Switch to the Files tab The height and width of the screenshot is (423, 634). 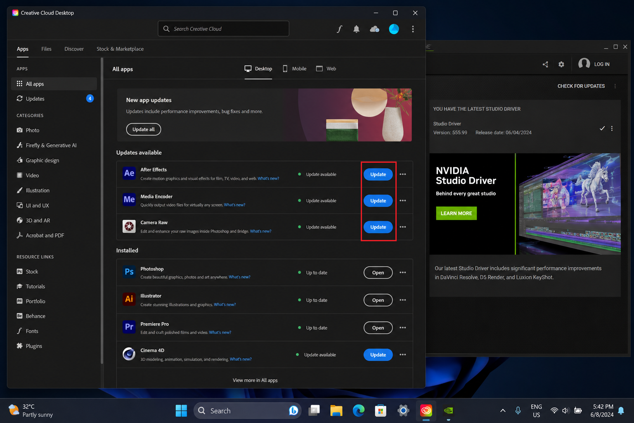click(x=46, y=49)
